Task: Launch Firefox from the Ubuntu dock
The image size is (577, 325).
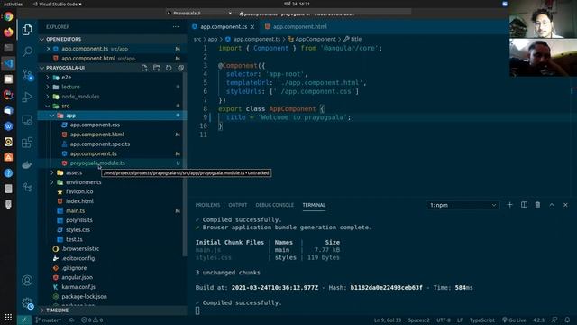Action: point(8,32)
